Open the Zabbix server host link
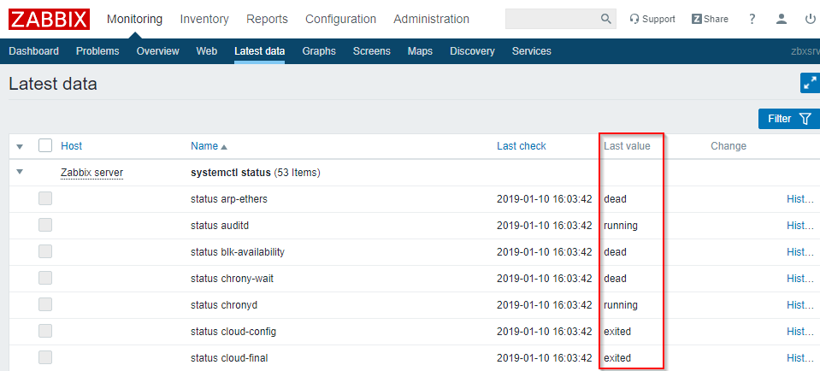 (91, 173)
